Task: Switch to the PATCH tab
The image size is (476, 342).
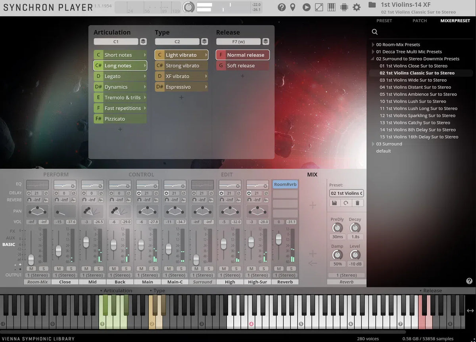Action: (x=420, y=21)
